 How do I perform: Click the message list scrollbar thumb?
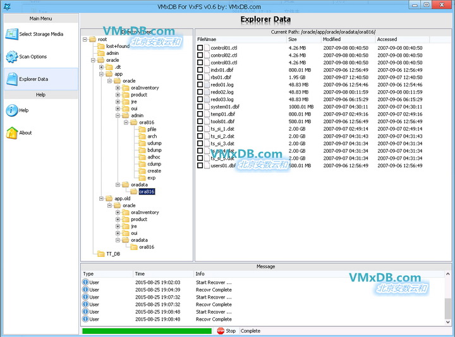447,309
